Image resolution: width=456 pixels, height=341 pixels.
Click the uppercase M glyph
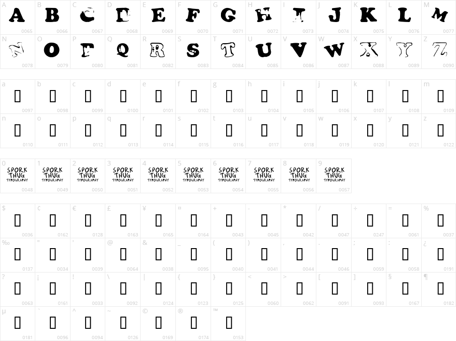pos(440,16)
